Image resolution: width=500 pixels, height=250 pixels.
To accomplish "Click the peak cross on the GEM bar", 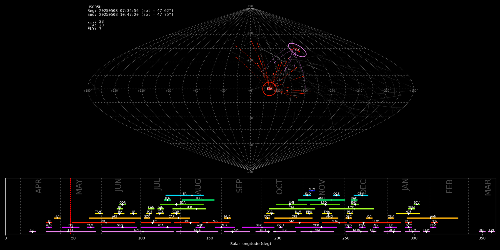I will [x=362, y=195].
